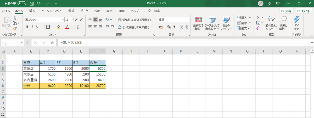This screenshot has width=314, height=118.
Task: Open the font size dropdown showing 11
Action: pos(72,20)
